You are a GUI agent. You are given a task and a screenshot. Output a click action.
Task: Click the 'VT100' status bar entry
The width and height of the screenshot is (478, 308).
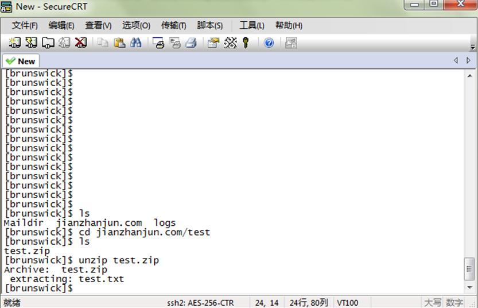coord(348,303)
